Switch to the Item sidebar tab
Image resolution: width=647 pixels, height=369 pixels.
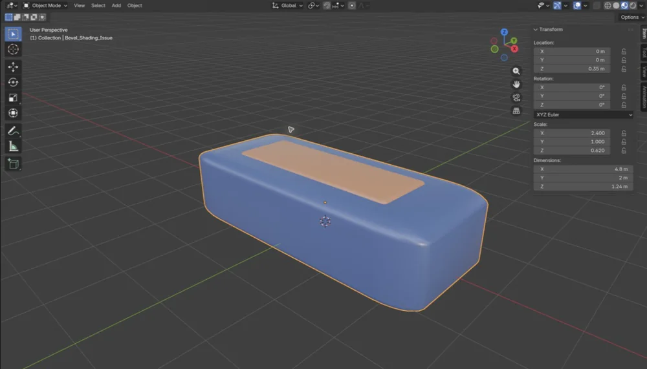(x=644, y=34)
